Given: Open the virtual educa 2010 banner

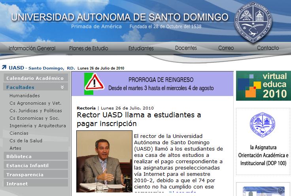Looking at the screenshot, I should click(x=263, y=86).
